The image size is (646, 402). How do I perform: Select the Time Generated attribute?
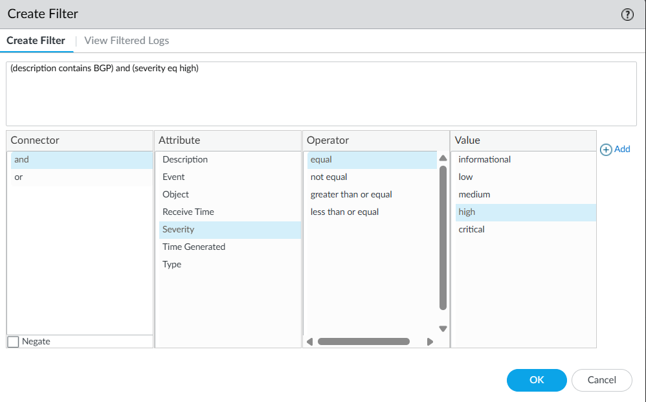coord(194,247)
